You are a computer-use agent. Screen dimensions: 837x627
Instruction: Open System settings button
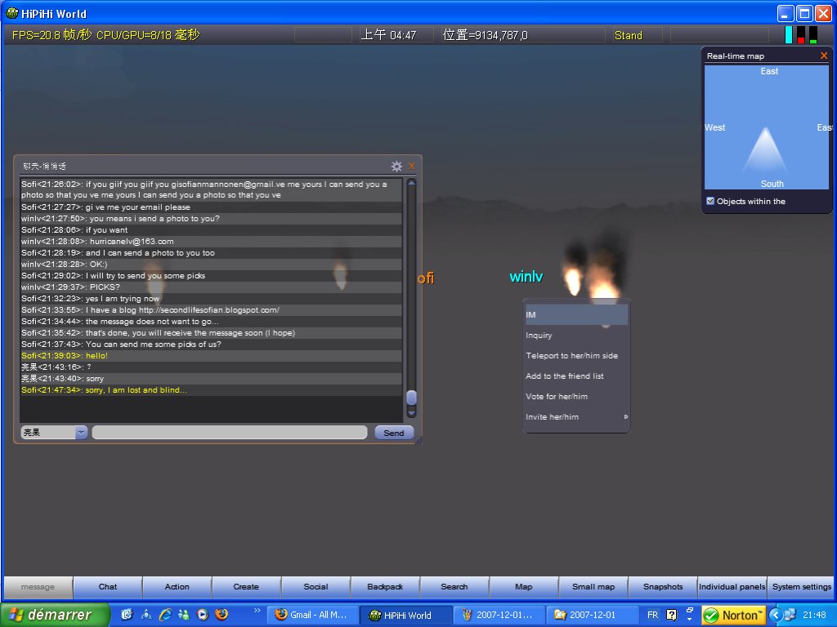point(801,587)
